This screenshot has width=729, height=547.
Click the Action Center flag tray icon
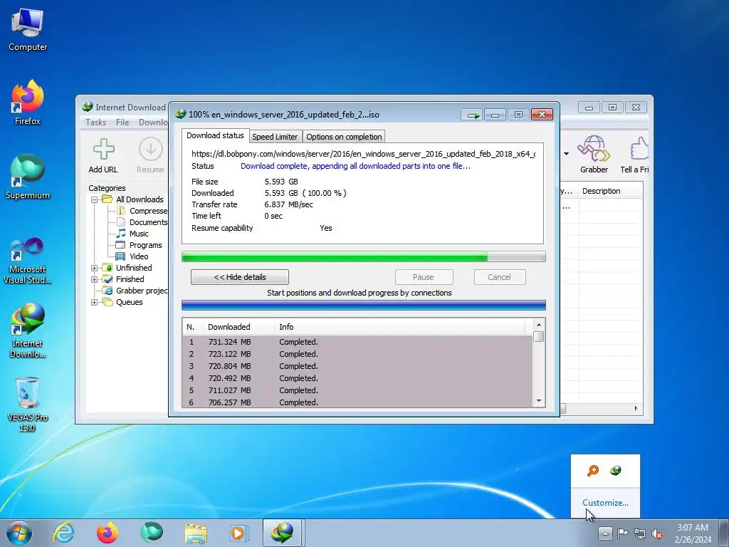coord(622,533)
